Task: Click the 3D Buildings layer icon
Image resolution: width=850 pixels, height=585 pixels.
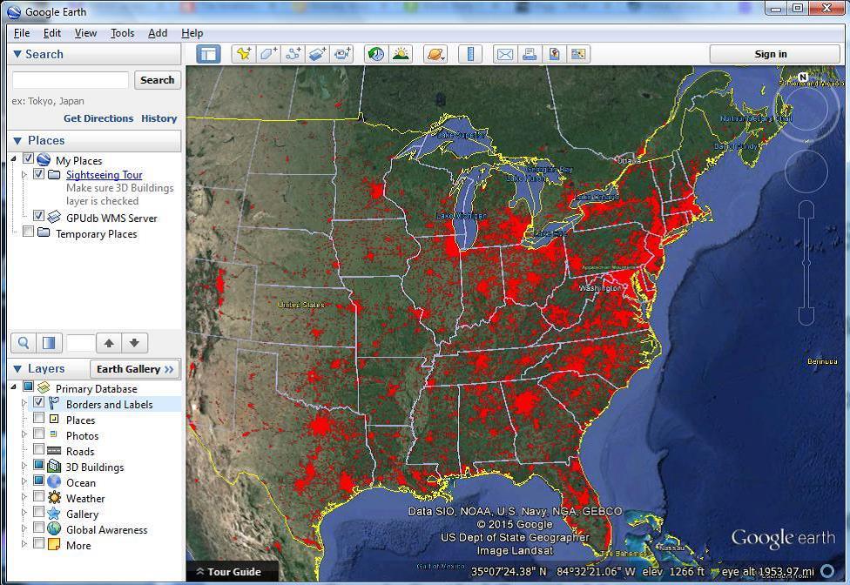Action: (x=54, y=467)
